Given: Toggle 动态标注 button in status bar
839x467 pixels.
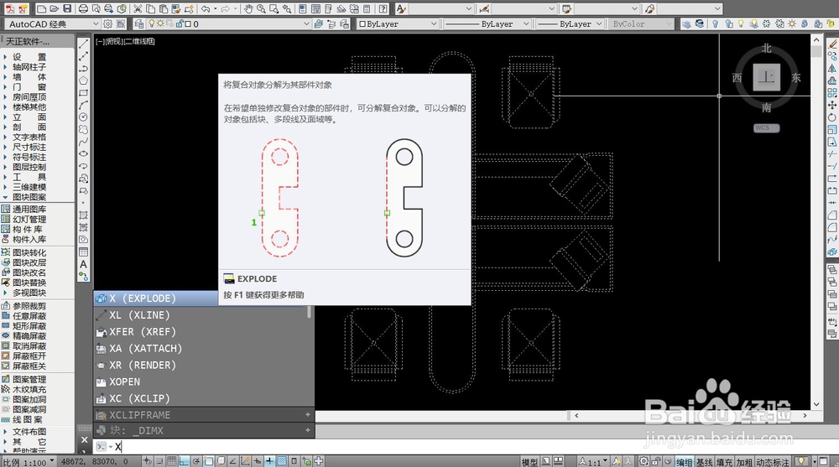Looking at the screenshot, I should (x=773, y=462).
